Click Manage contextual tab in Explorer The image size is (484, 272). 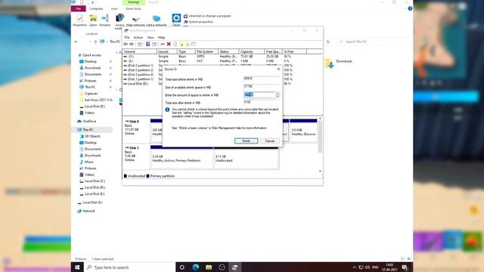(134, 2)
